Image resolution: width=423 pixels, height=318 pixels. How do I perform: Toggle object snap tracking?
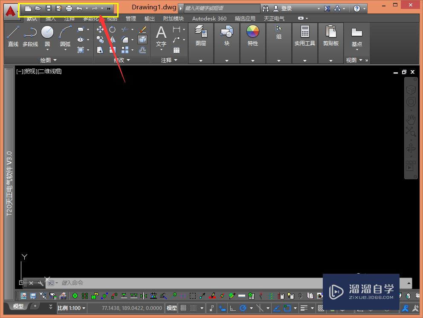[276, 308]
